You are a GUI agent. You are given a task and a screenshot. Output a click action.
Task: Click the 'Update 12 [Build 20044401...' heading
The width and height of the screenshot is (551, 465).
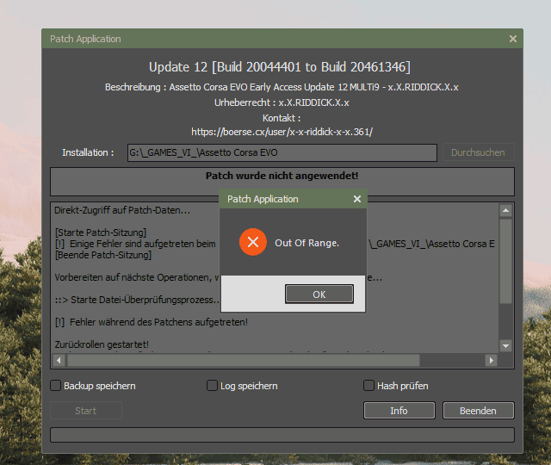280,67
